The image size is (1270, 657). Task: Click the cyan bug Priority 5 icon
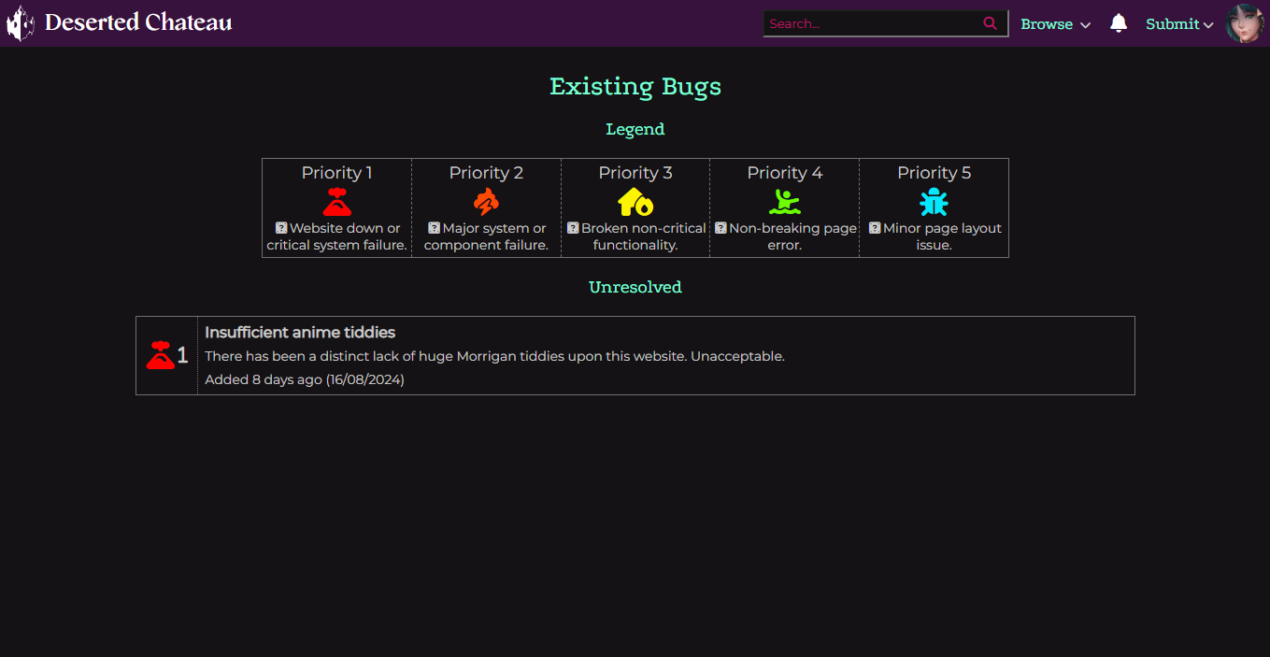click(934, 202)
